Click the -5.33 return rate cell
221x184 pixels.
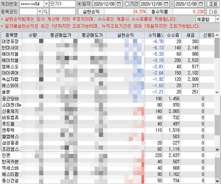tap(154, 54)
